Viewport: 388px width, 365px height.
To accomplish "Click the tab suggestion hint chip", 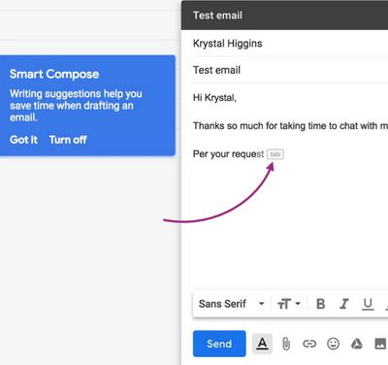I will pyautogui.click(x=275, y=154).
